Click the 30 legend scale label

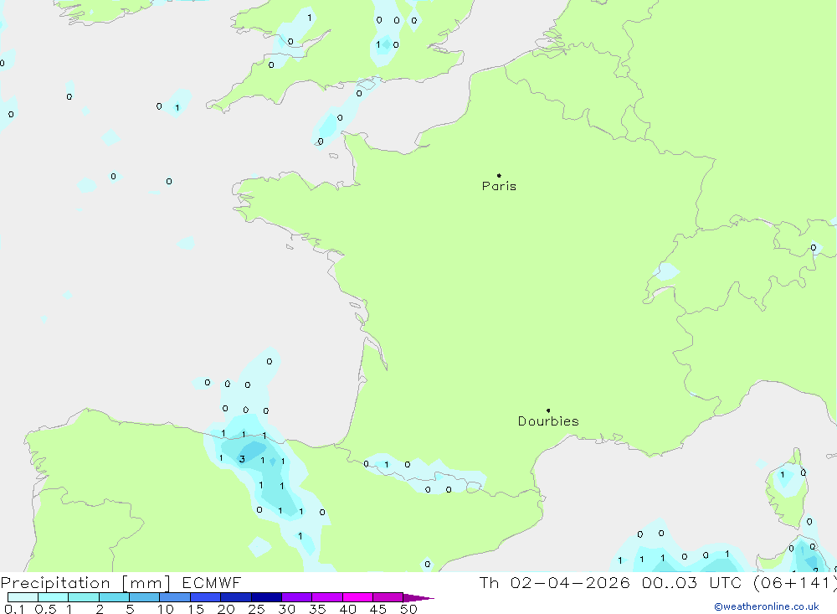click(x=287, y=609)
